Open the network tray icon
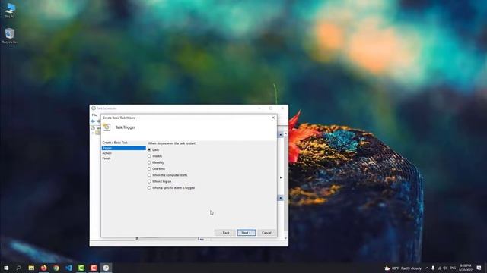This screenshot has height=273, width=487. pos(439,268)
